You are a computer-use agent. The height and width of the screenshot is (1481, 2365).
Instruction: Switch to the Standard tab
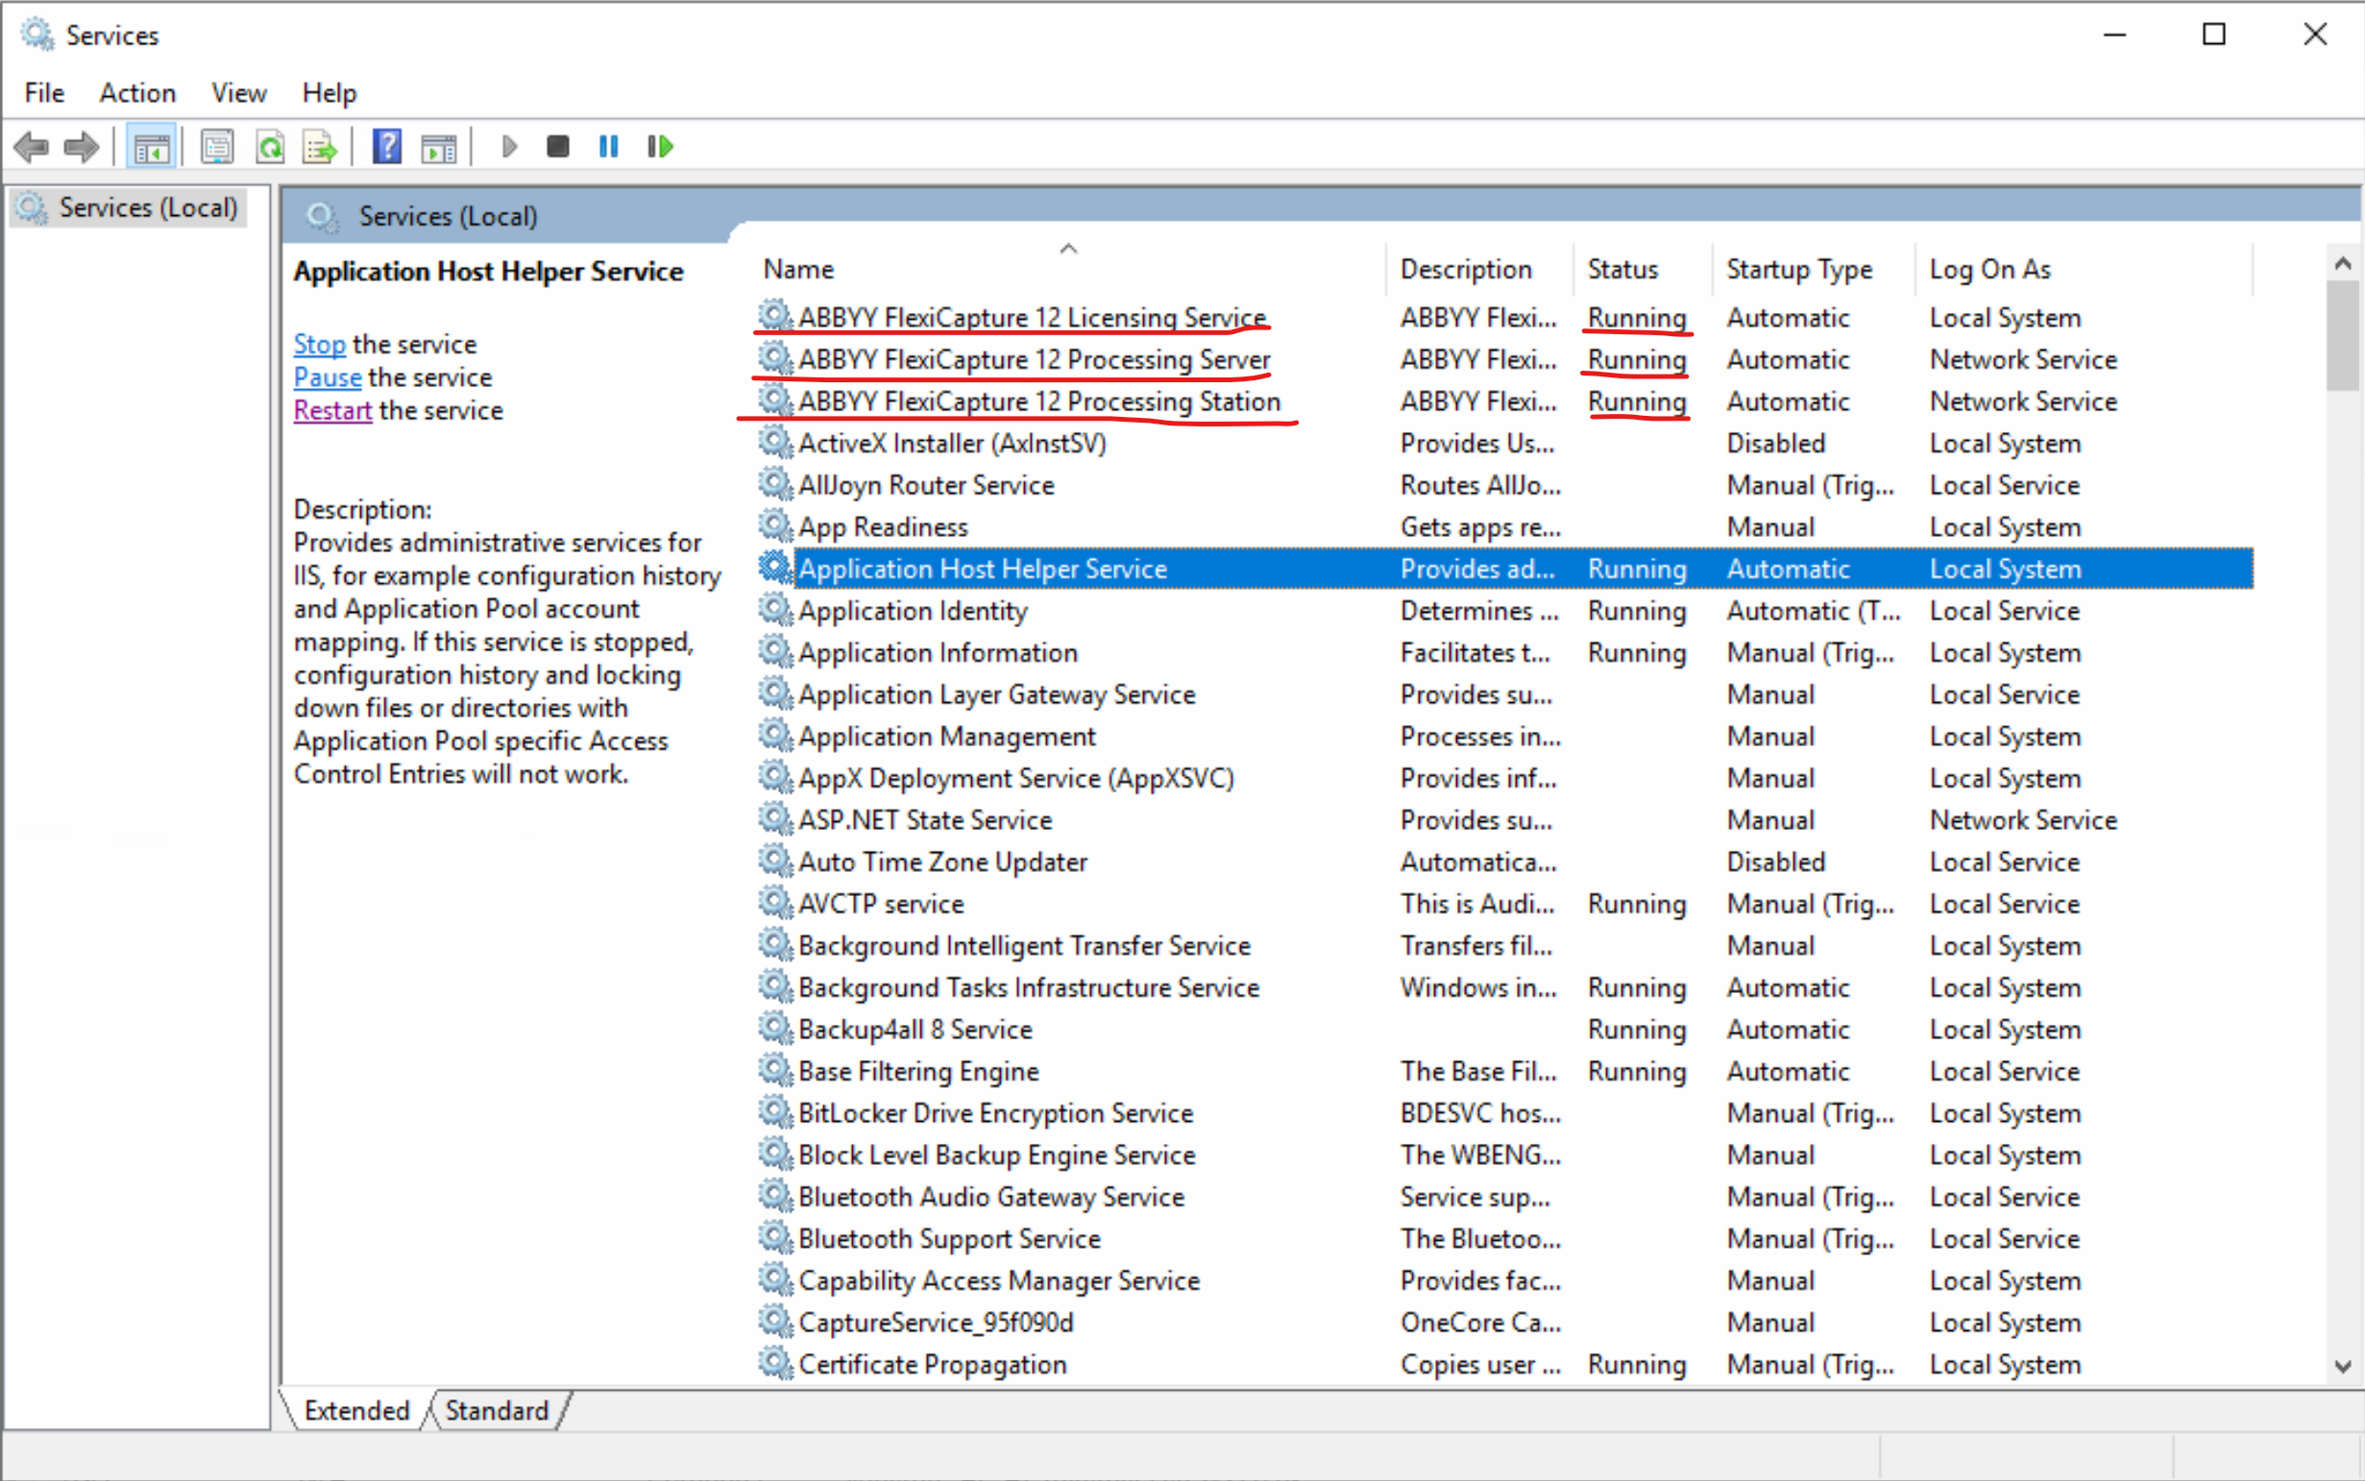(497, 1411)
